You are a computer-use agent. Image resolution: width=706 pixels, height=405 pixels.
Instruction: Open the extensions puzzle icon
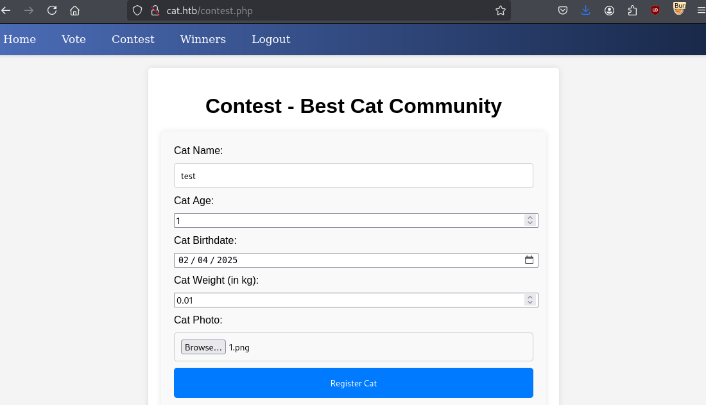point(632,10)
